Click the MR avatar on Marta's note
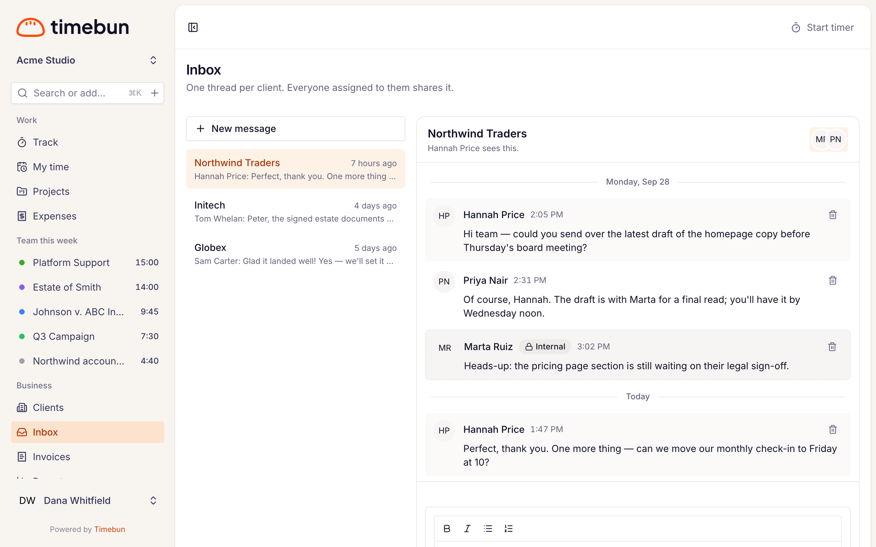Viewport: 876px width, 547px height. [x=445, y=348]
